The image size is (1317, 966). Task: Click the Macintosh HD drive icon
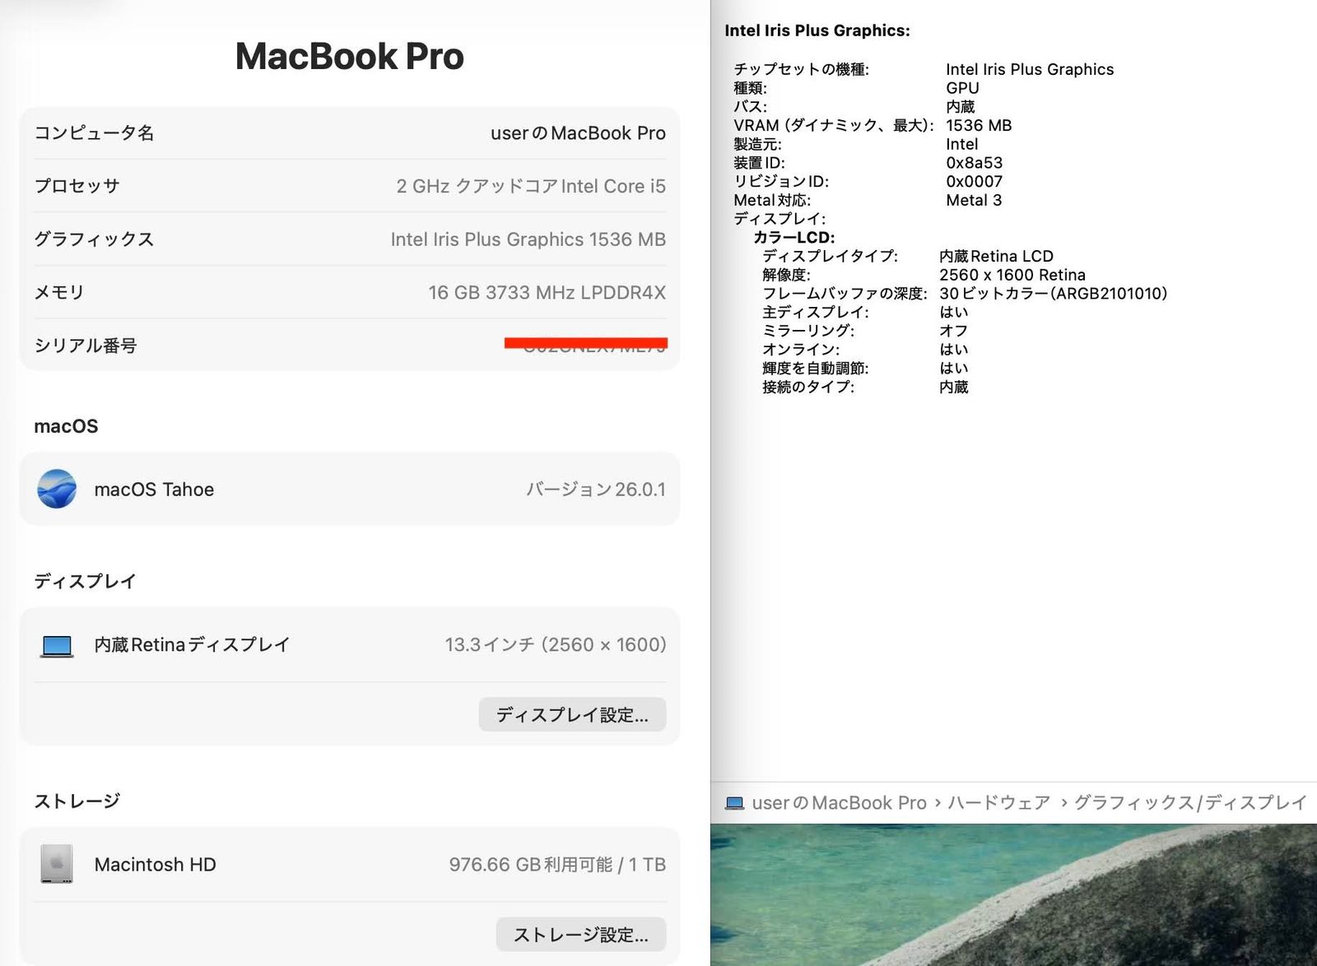point(57,865)
